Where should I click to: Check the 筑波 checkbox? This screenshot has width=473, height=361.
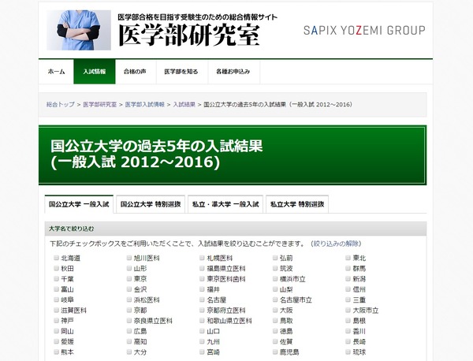(275, 269)
